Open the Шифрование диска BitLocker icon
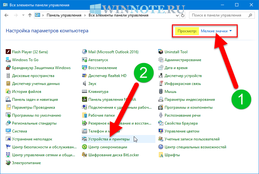 point(85,155)
